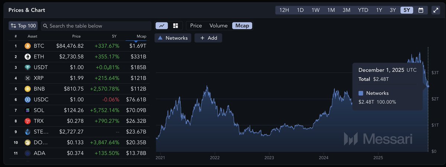Click BTC price $84,476.82
Image resolution: width=446 pixels, height=167 pixels.
70,46
